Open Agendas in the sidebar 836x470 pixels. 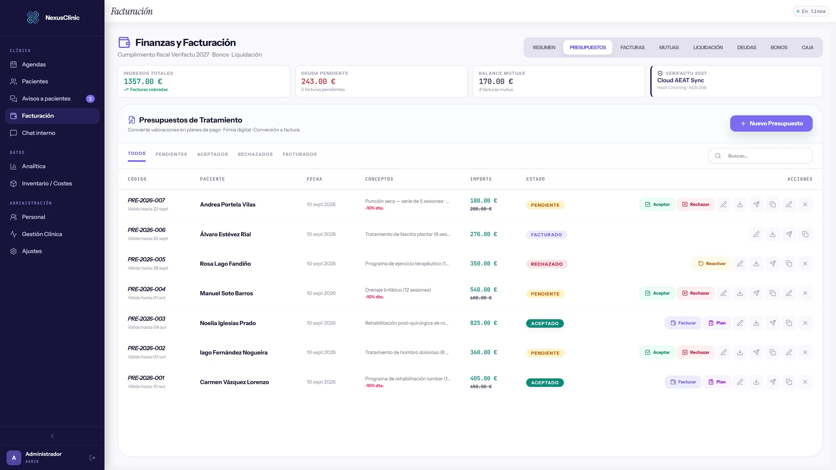(x=52, y=64)
